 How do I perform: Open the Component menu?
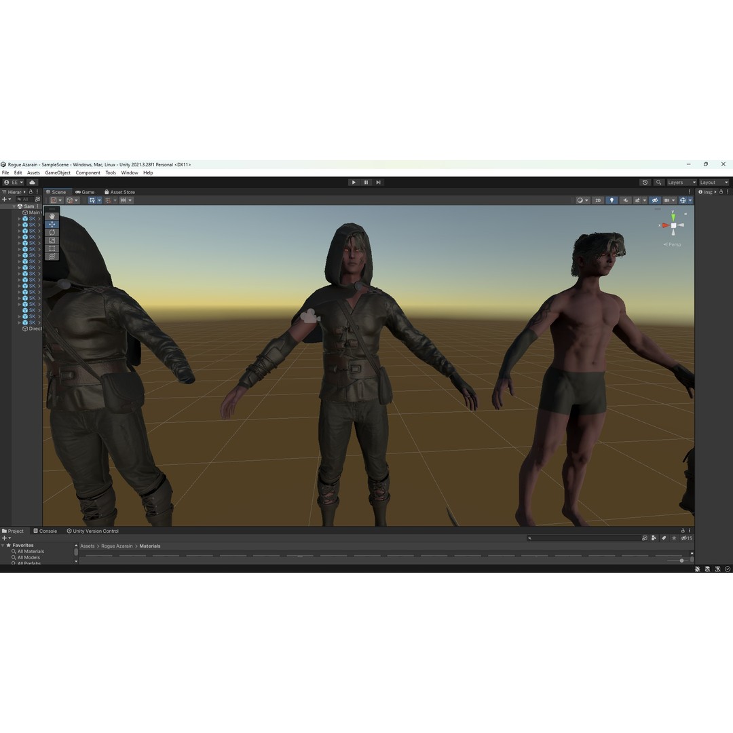click(88, 172)
